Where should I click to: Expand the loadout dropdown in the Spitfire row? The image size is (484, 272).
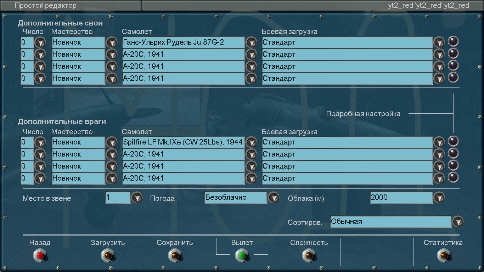pos(439,142)
